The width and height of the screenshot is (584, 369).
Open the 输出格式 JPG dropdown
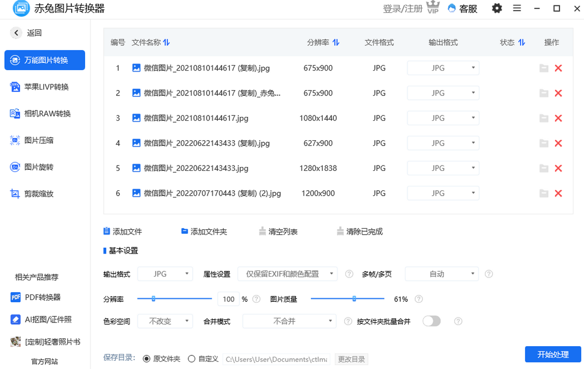164,274
